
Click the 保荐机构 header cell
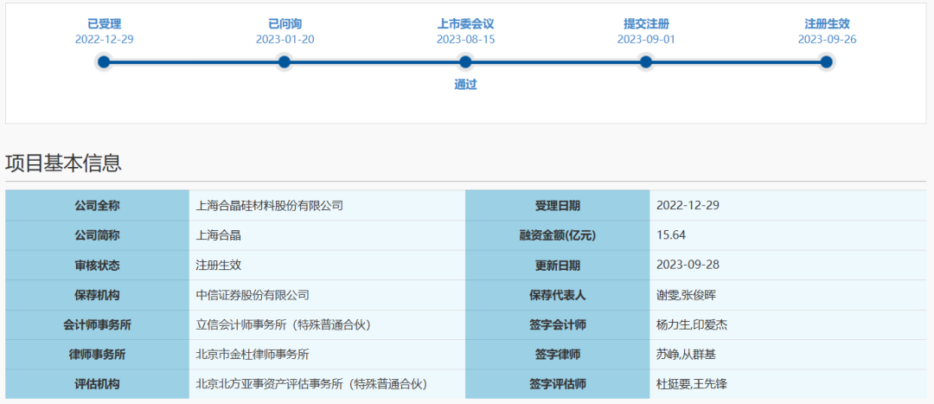point(97,295)
